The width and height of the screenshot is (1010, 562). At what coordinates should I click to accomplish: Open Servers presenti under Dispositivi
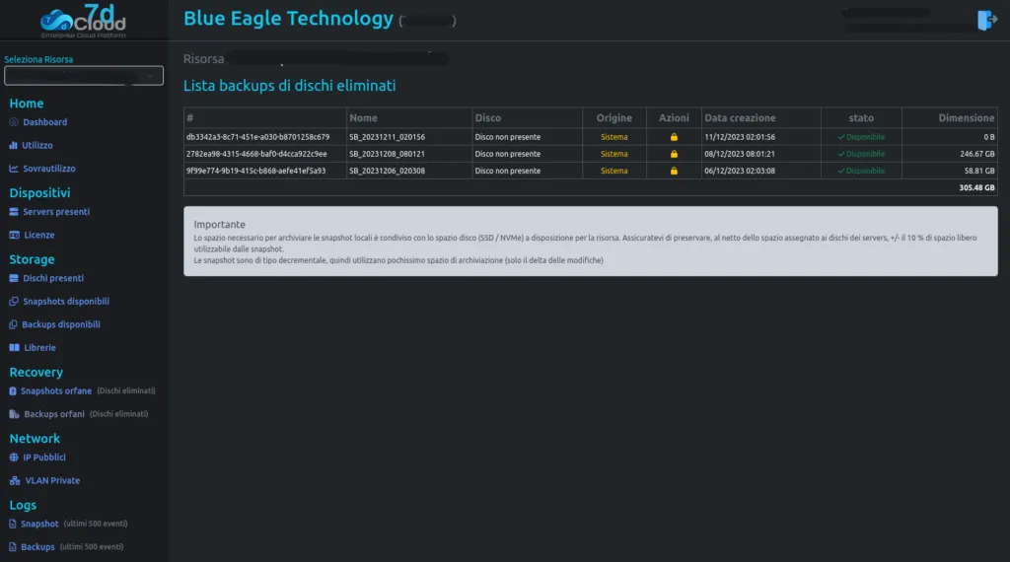(x=56, y=212)
